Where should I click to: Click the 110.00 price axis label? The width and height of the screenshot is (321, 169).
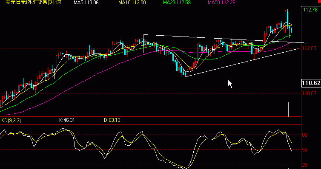tap(309, 93)
